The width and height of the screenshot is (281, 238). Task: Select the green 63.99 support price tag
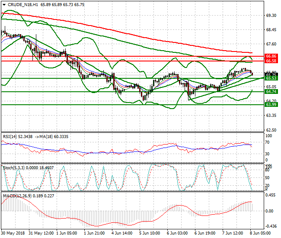coord(271,105)
